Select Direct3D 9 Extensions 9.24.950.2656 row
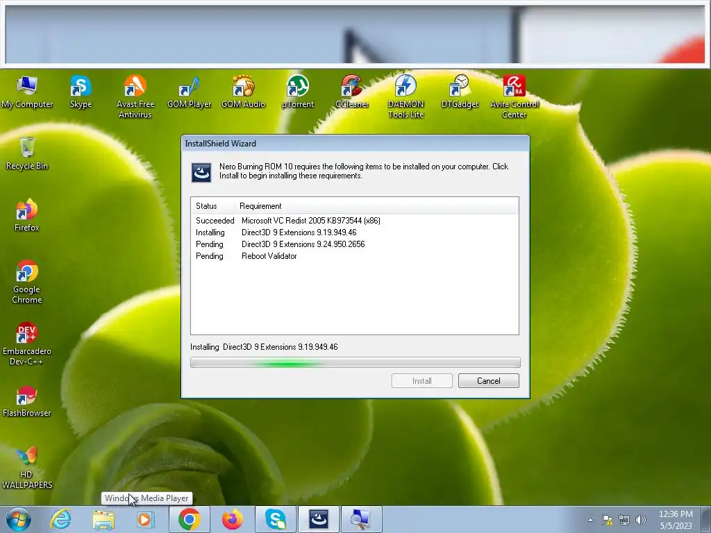Screen dimensions: 711x533 tap(355, 244)
